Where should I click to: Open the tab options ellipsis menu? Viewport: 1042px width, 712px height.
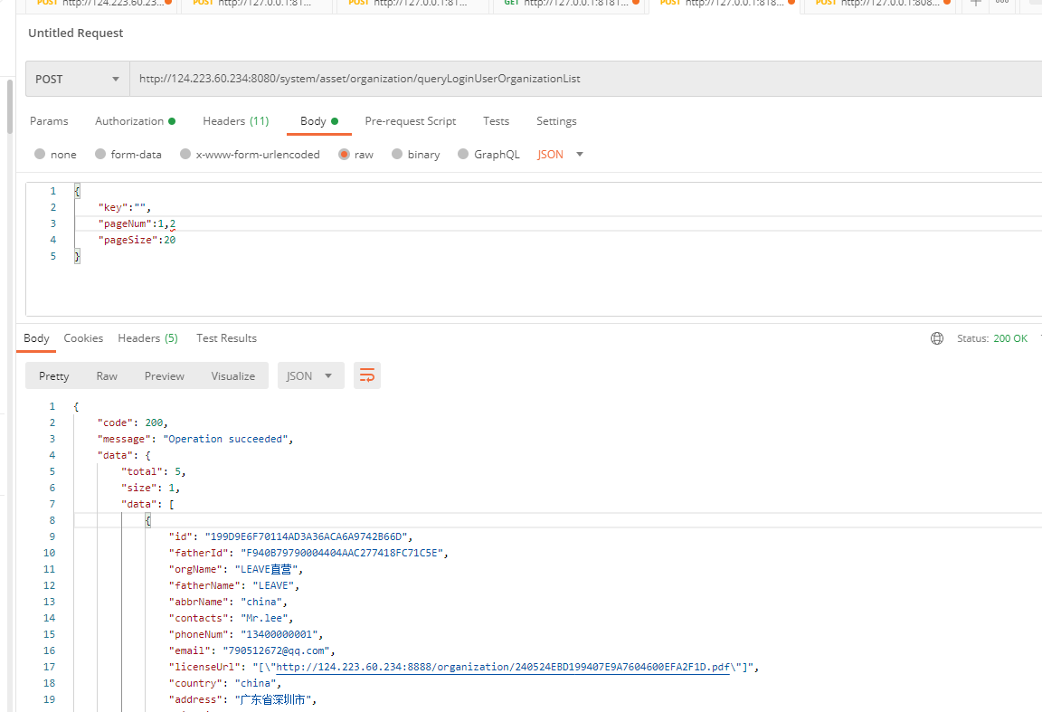pyautogui.click(x=1001, y=4)
